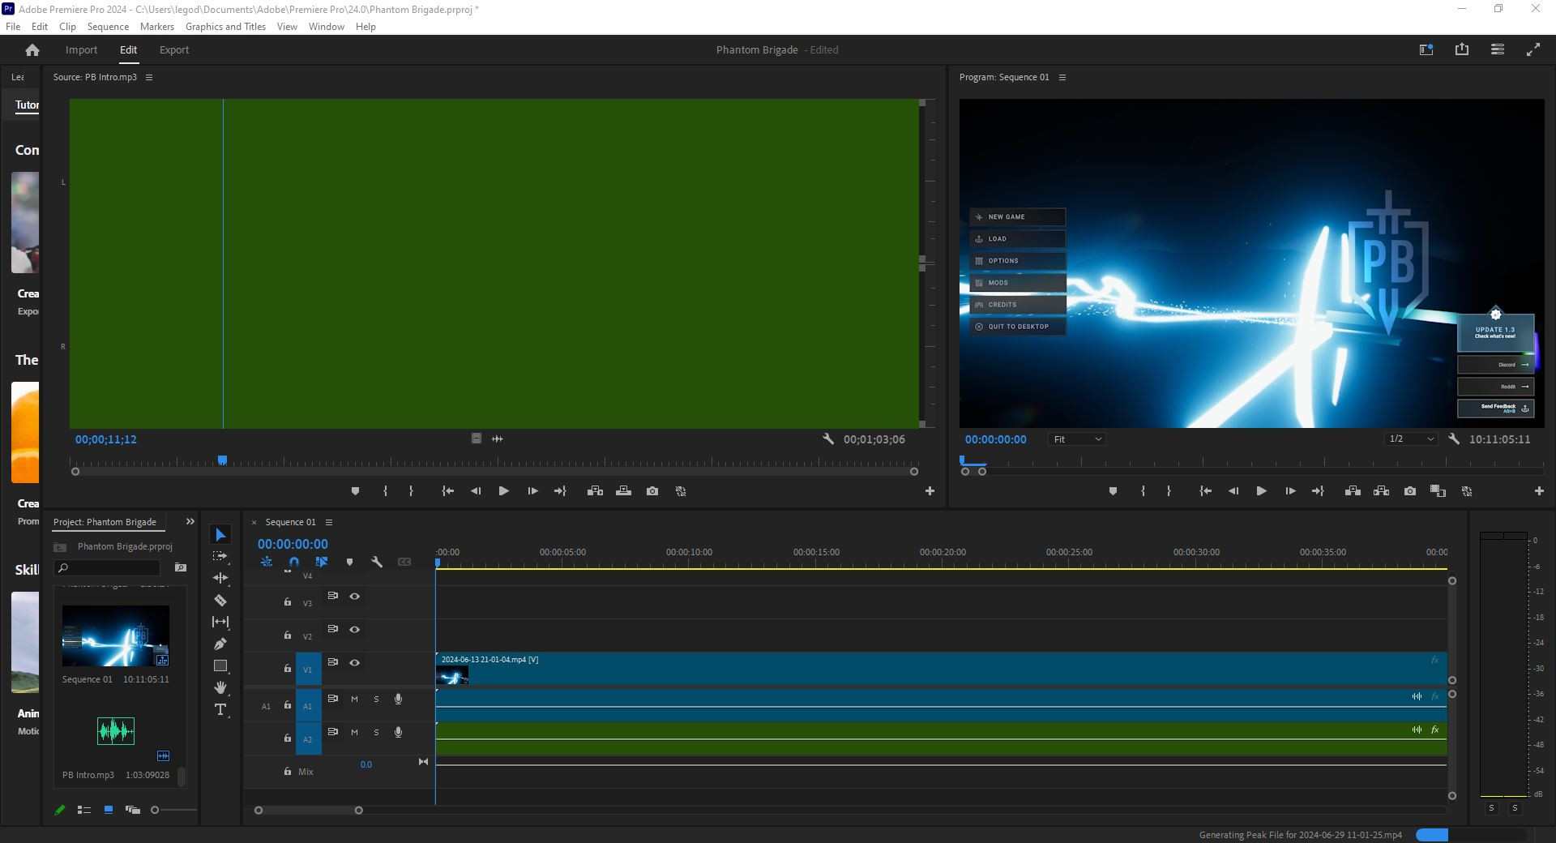Select the Track Select Forward tool
1556x843 pixels.
[x=220, y=557]
